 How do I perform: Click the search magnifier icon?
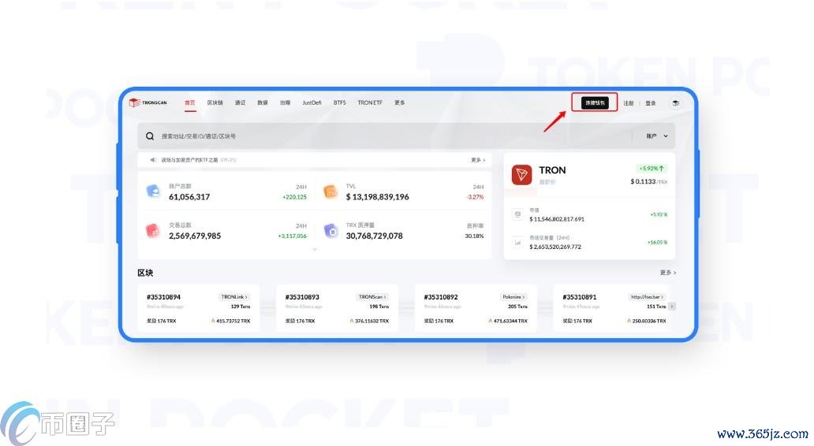(x=150, y=136)
